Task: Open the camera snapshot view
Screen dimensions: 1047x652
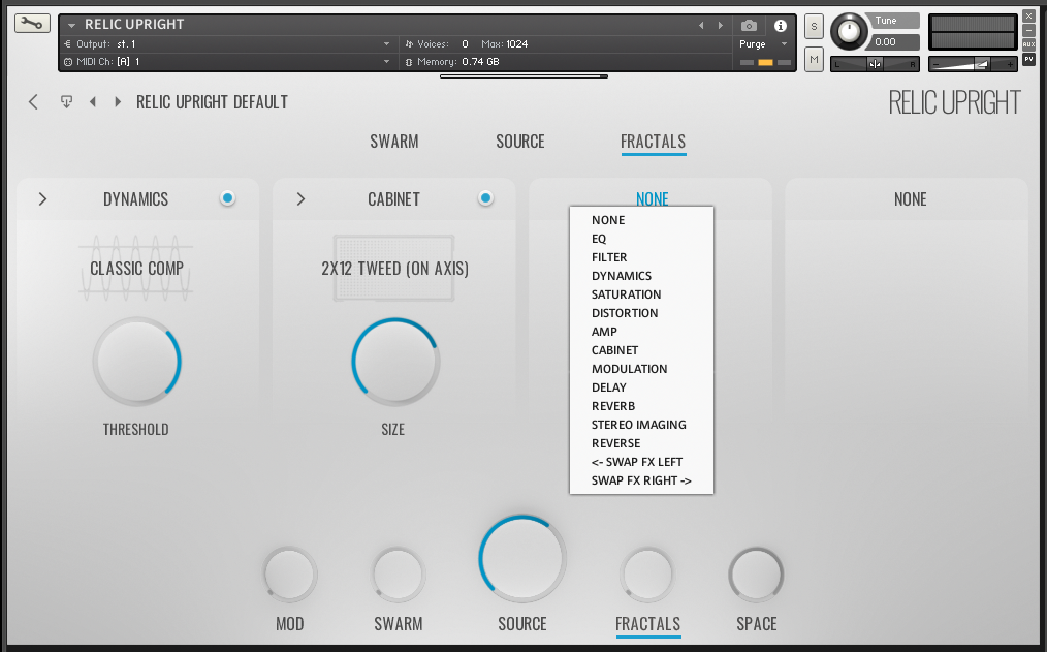Action: 749,25
